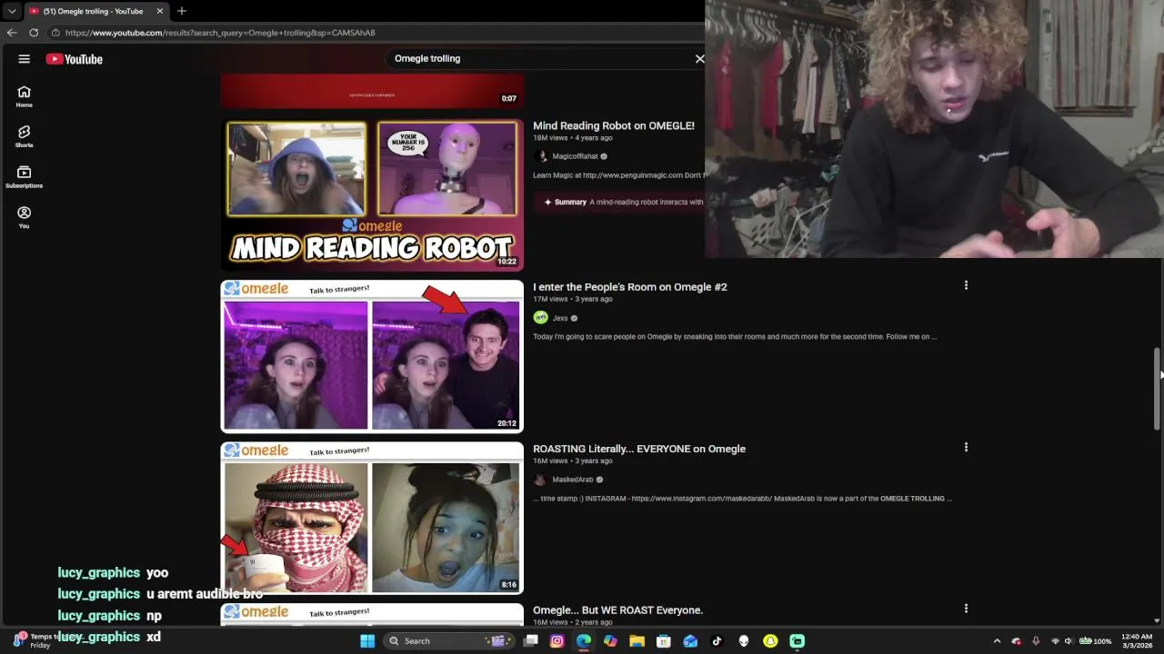Open Task View on the taskbar
Image resolution: width=1164 pixels, height=654 pixels.
(x=531, y=641)
